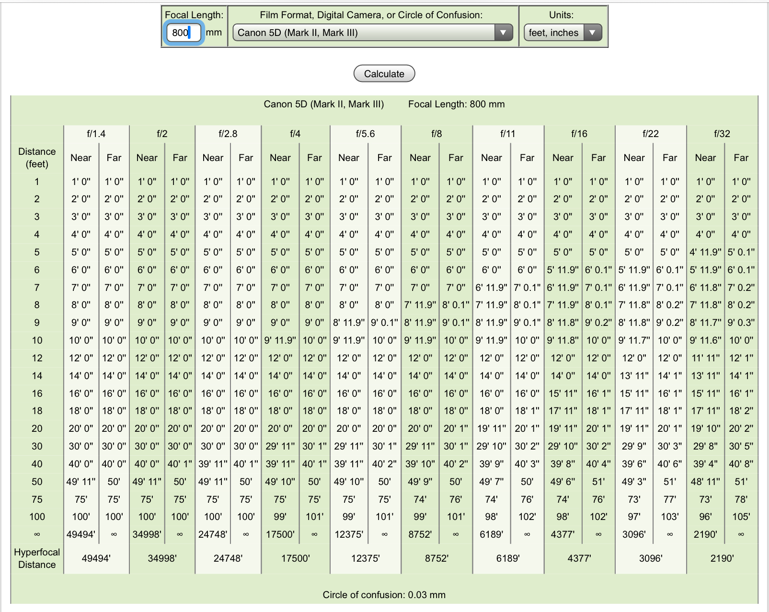The image size is (769, 612).
Task: Click the 49494' hyperfocal value for f/1.4
Action: click(x=96, y=558)
